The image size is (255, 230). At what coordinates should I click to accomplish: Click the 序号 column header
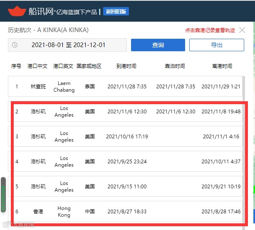click(16, 66)
